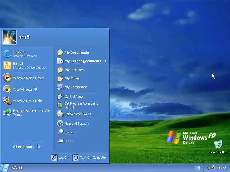Click the Safely Remove Hardware tray icon

[x=208, y=167]
